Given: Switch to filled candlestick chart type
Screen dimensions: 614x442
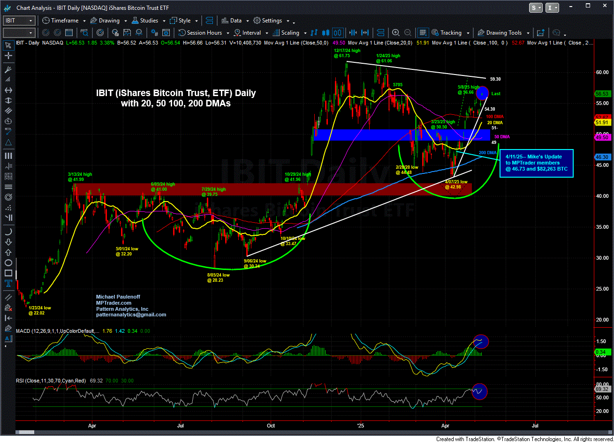Looking at the screenshot, I should click(x=326, y=33).
